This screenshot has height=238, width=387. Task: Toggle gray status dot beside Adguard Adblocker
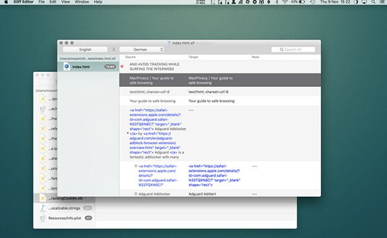point(136,194)
